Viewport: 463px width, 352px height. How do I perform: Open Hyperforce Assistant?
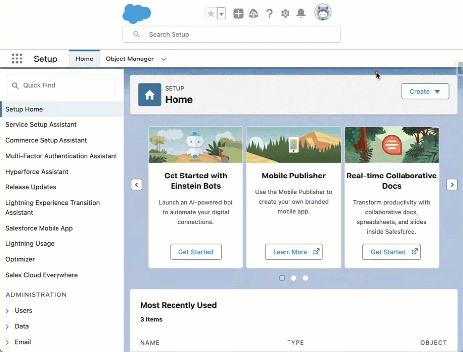37,172
